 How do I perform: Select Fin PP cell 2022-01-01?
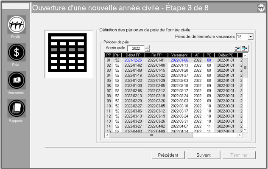tap(156, 60)
